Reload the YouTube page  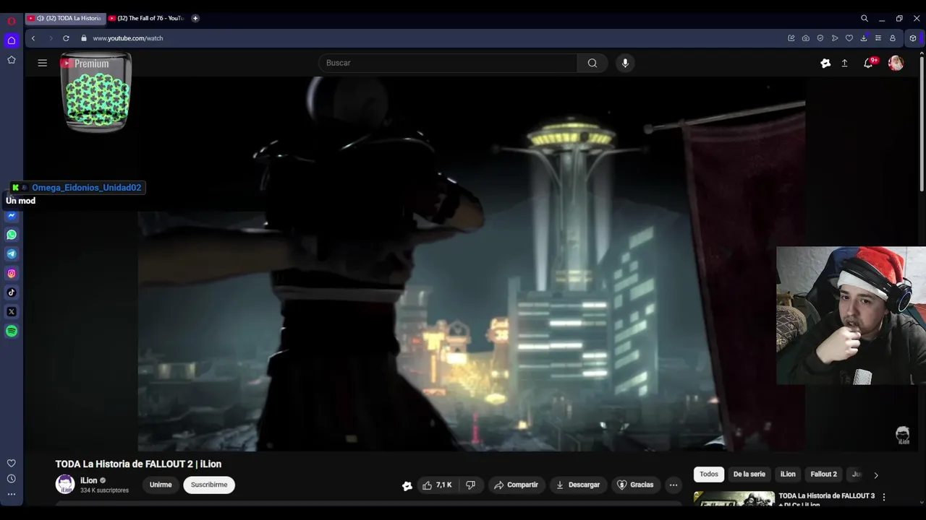coord(66,38)
